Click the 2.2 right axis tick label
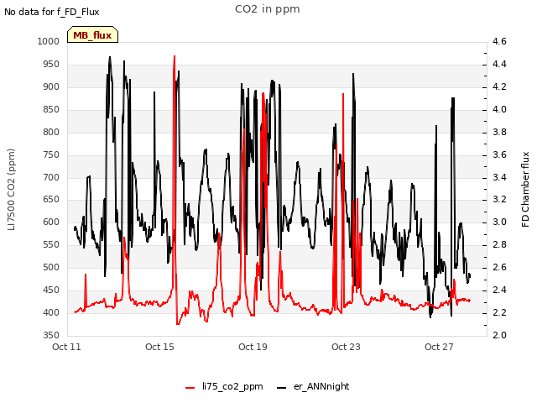The height and width of the screenshot is (403, 537). pos(499,312)
